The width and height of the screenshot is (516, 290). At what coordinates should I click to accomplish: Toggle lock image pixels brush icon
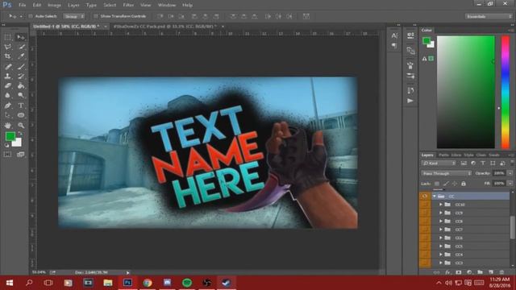[x=446, y=184]
